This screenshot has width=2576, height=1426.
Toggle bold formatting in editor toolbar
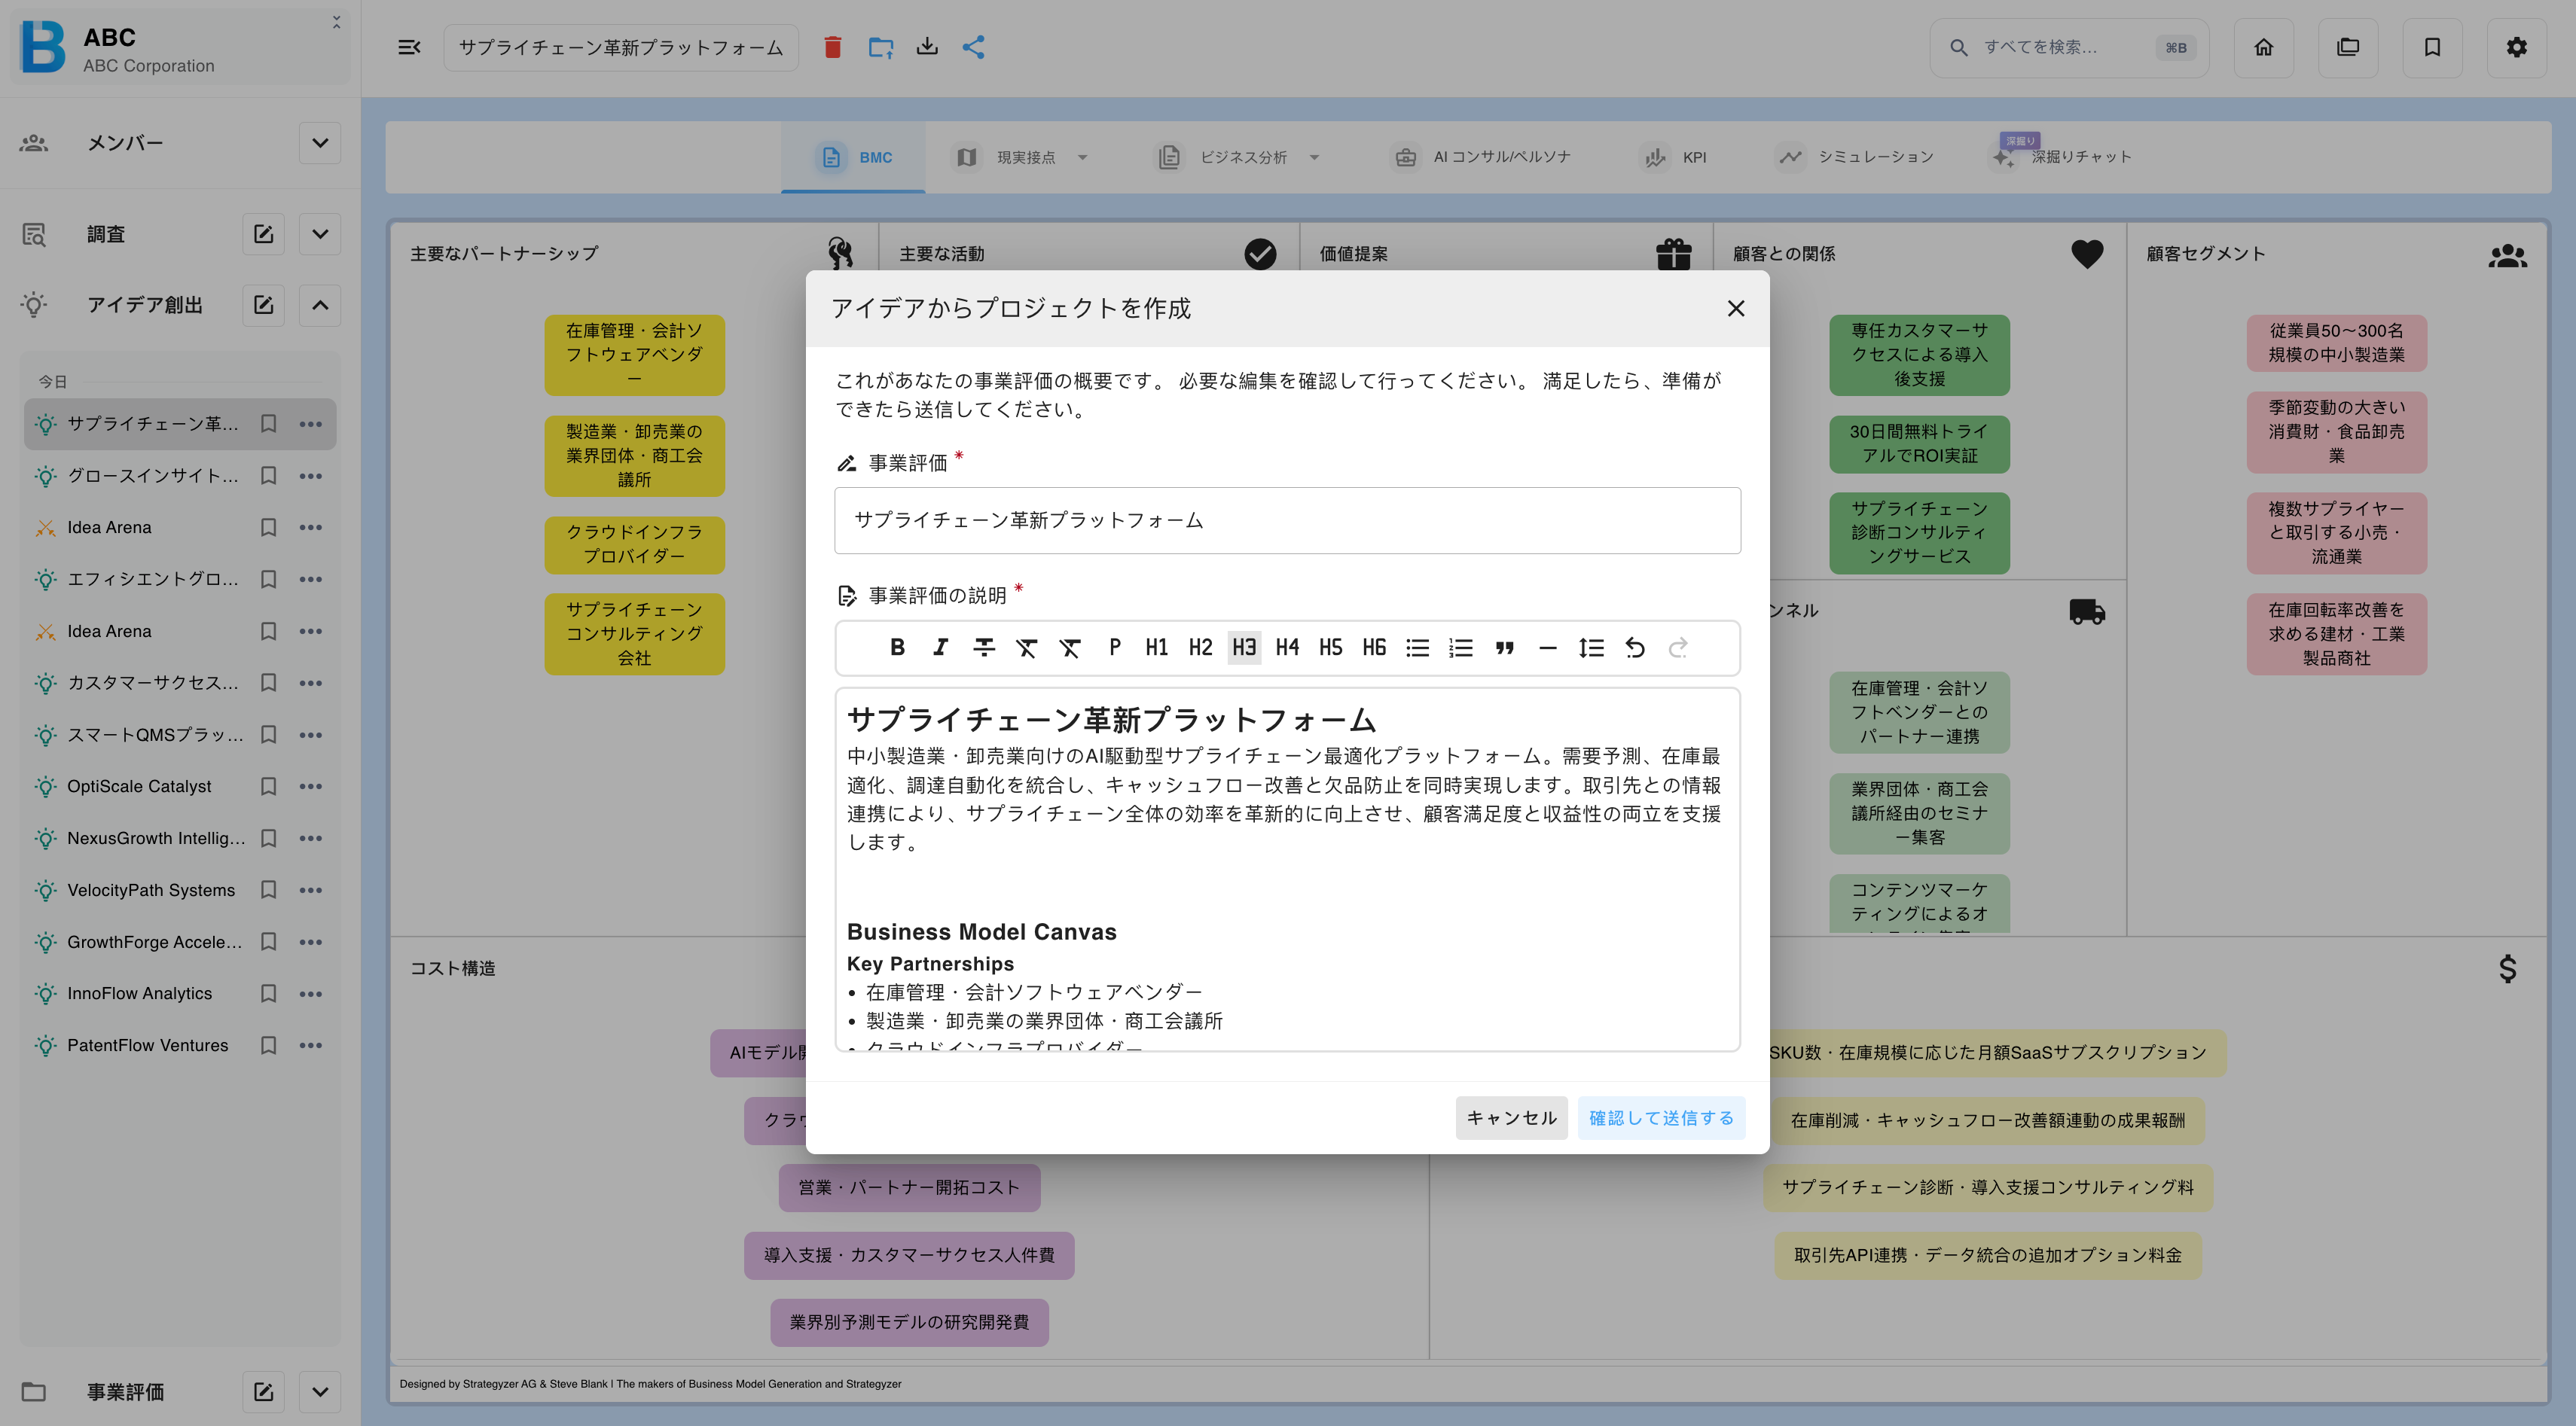pos(897,647)
